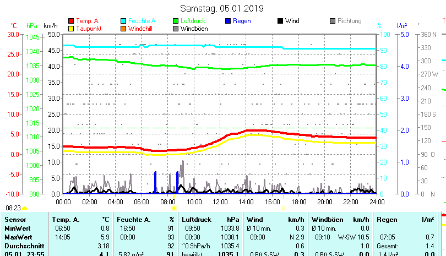The width and height of the screenshot is (446, 256).
Task: Click the Samstag, 05.01.2019 chart title
Action: point(222,8)
